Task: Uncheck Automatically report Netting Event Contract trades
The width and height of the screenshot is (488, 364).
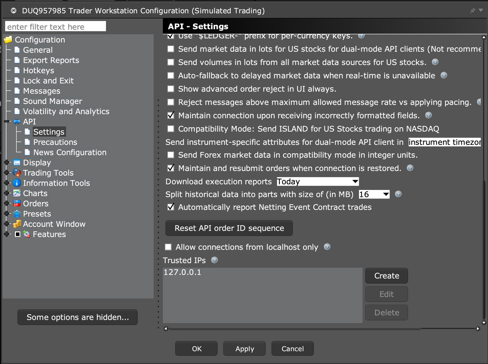Action: tap(171, 207)
